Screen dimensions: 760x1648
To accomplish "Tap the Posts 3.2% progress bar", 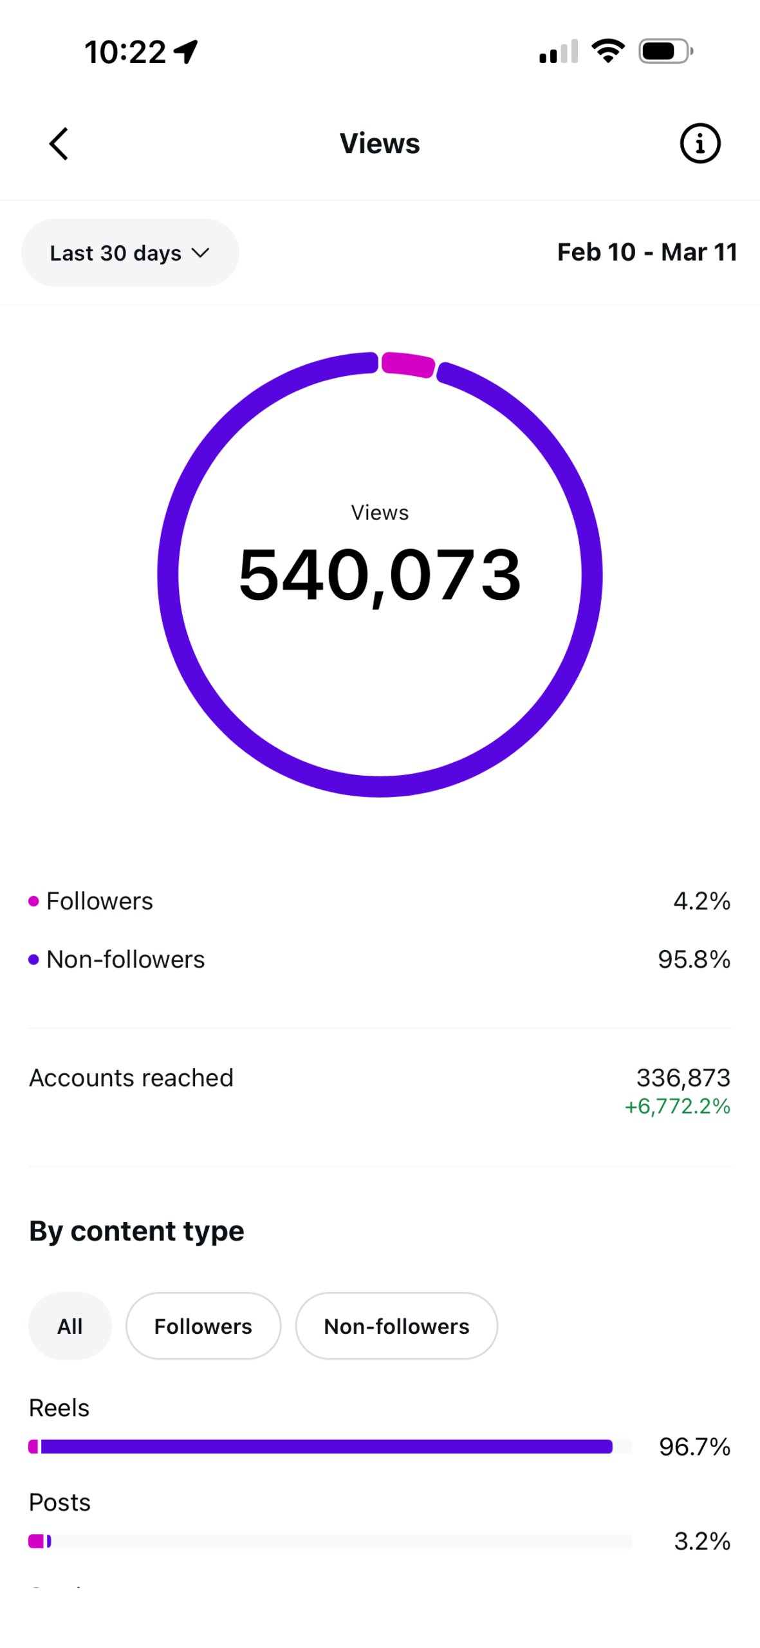I will [x=330, y=1541].
